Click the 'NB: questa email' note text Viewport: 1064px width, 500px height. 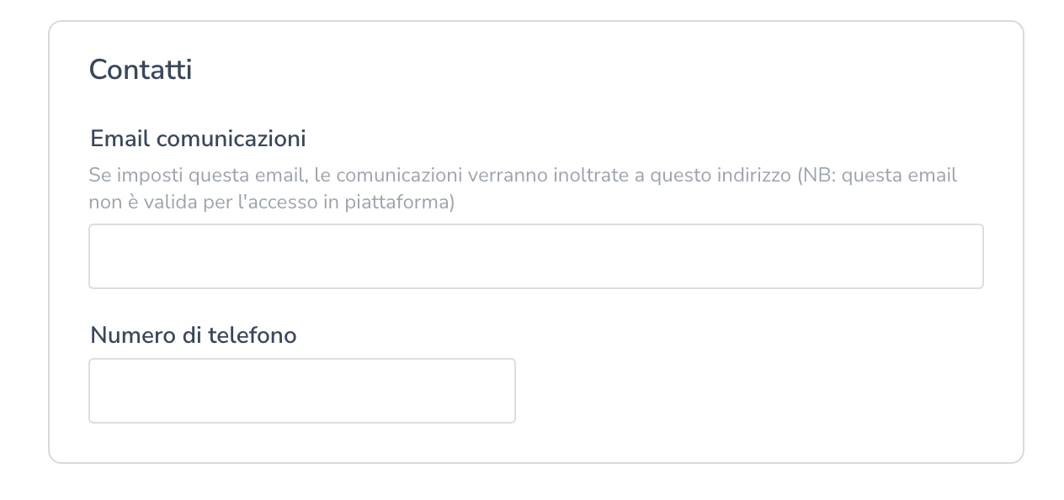coord(878,176)
